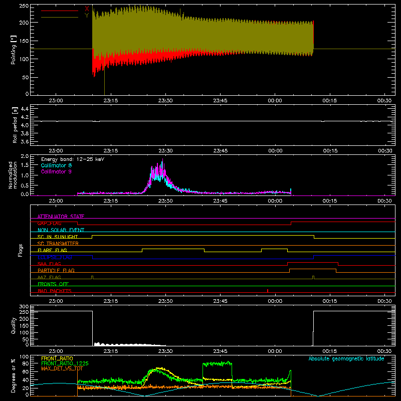Click the 00:15 tick label under the Quality plot
This screenshot has width=401, height=401.
(x=330, y=351)
